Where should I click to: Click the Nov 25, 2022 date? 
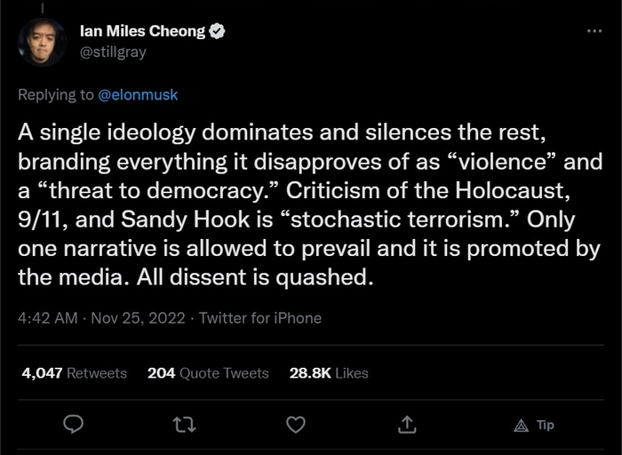pos(136,317)
